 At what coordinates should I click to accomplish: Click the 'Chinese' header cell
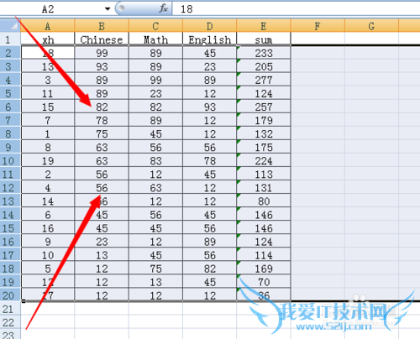click(x=102, y=39)
